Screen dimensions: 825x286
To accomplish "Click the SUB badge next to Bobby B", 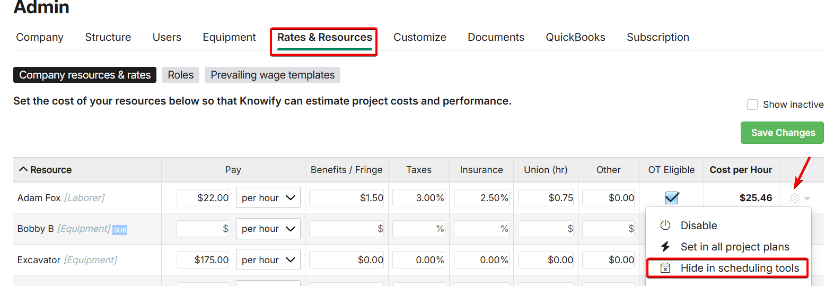I will coord(120,230).
